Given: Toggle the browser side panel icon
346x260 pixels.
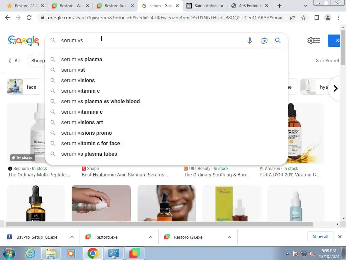Looking at the screenshot, I should coord(317,18).
